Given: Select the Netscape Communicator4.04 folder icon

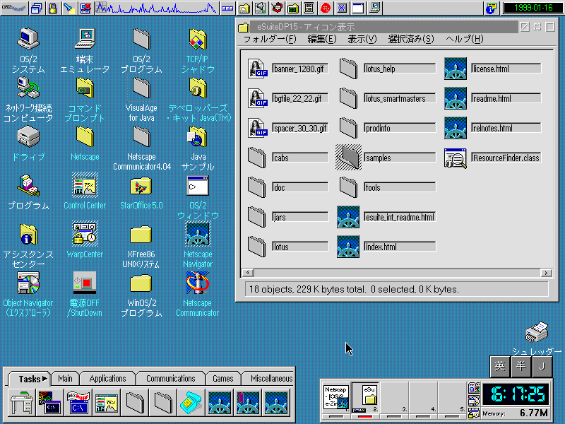Looking at the screenshot, I should (141, 137).
